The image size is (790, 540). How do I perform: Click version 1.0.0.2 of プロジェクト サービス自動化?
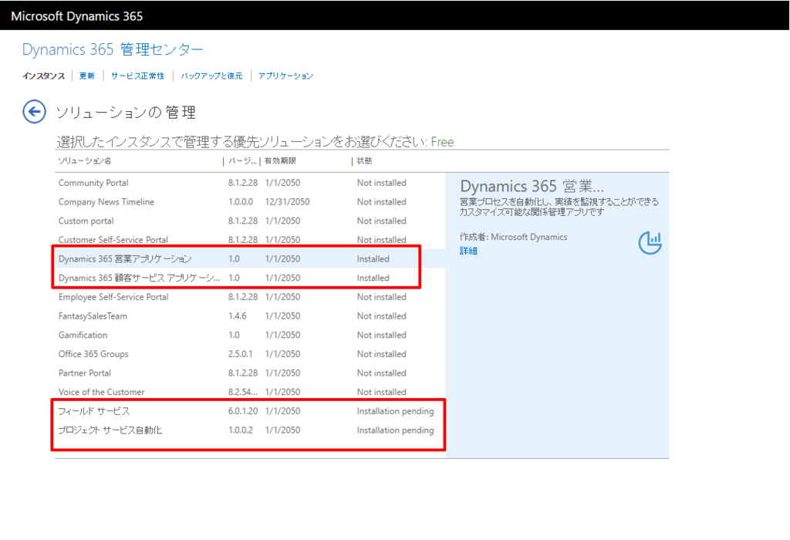(241, 430)
